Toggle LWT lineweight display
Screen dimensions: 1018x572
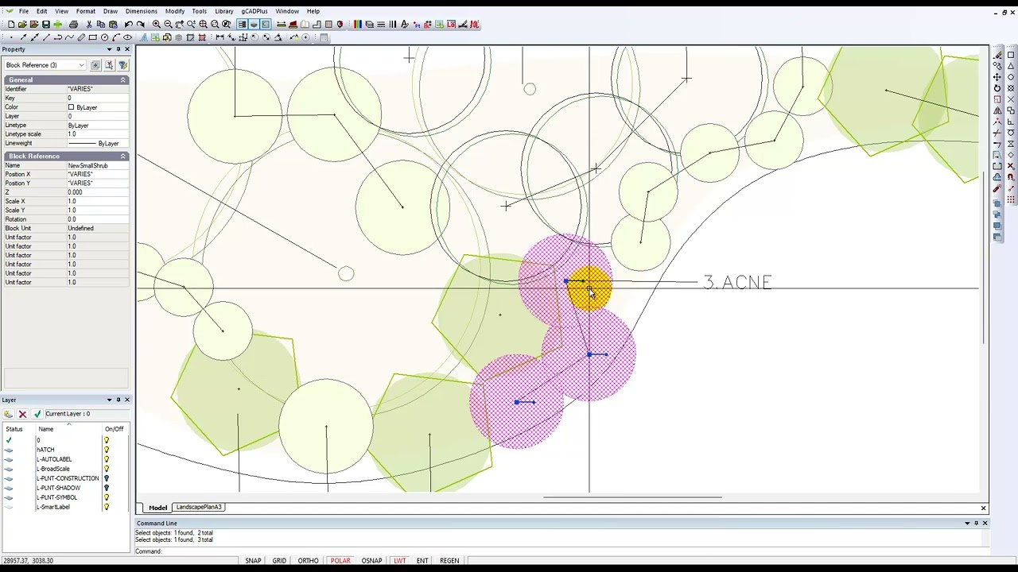click(x=399, y=561)
